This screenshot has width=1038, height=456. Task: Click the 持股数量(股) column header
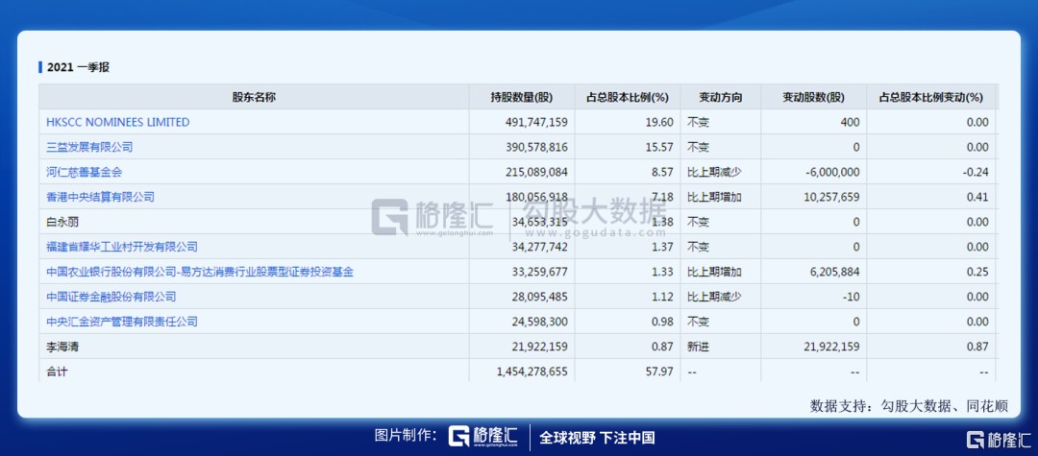[522, 97]
